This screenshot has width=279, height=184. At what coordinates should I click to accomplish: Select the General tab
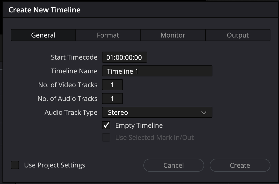tap(43, 35)
